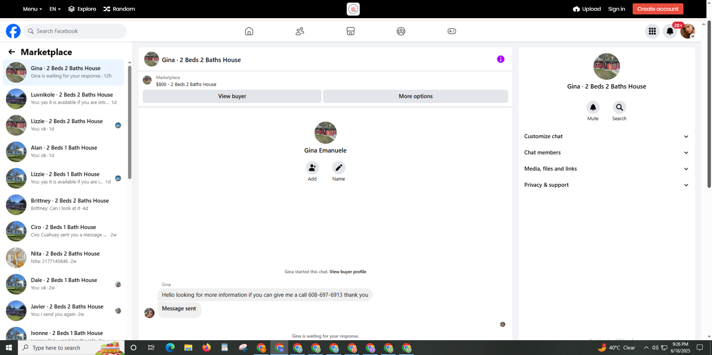712x355 pixels.
Task: Launch Microsoft Edge from the taskbar
Action: pos(170,348)
